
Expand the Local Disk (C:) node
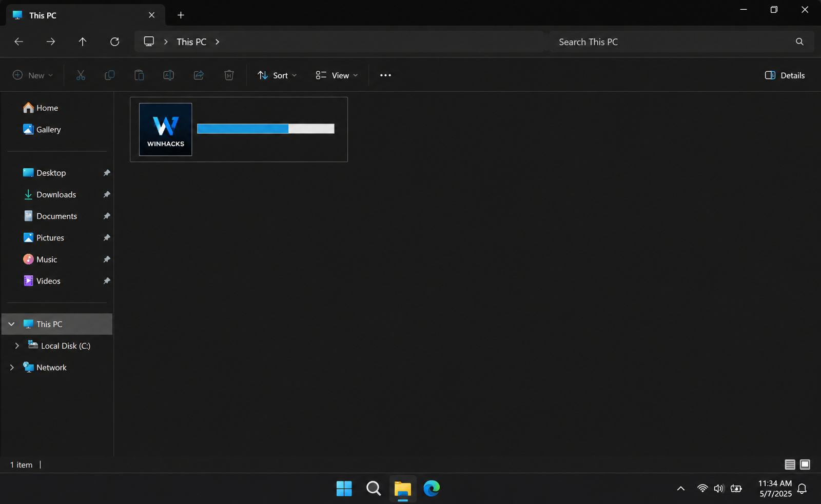tap(17, 346)
